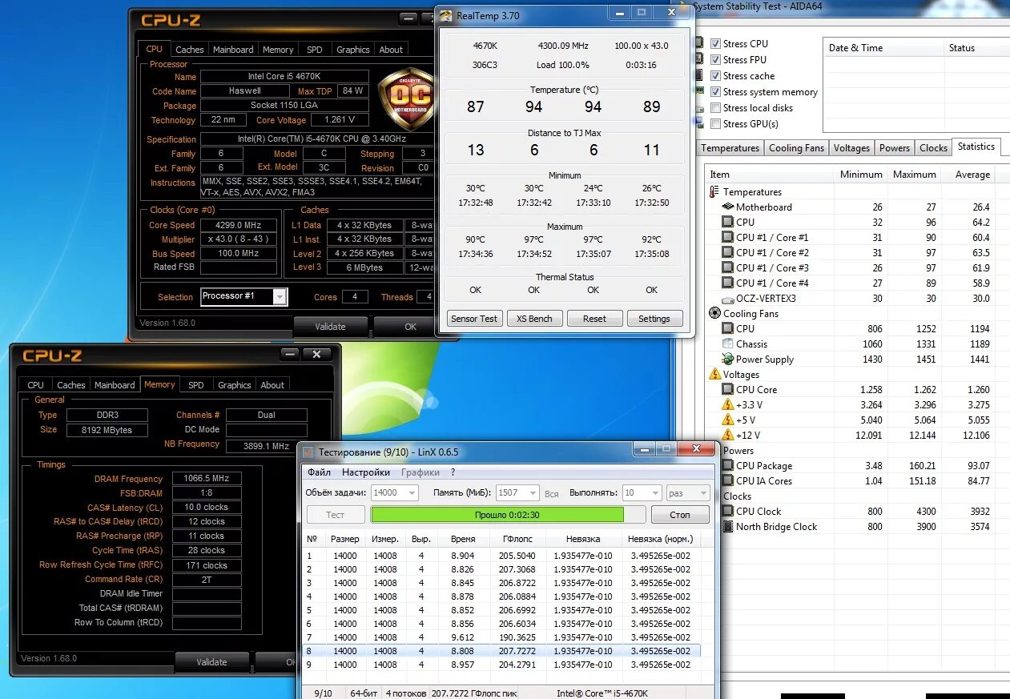Open the Processor #1 selection dropdown in CPU-Z
Image resolution: width=1010 pixels, height=699 pixels.
(x=280, y=297)
